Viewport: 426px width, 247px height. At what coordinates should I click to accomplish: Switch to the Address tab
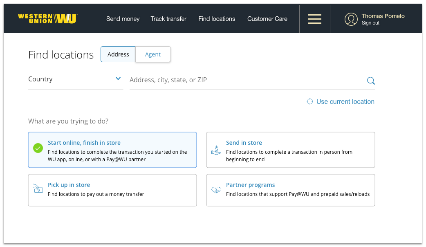click(x=118, y=54)
